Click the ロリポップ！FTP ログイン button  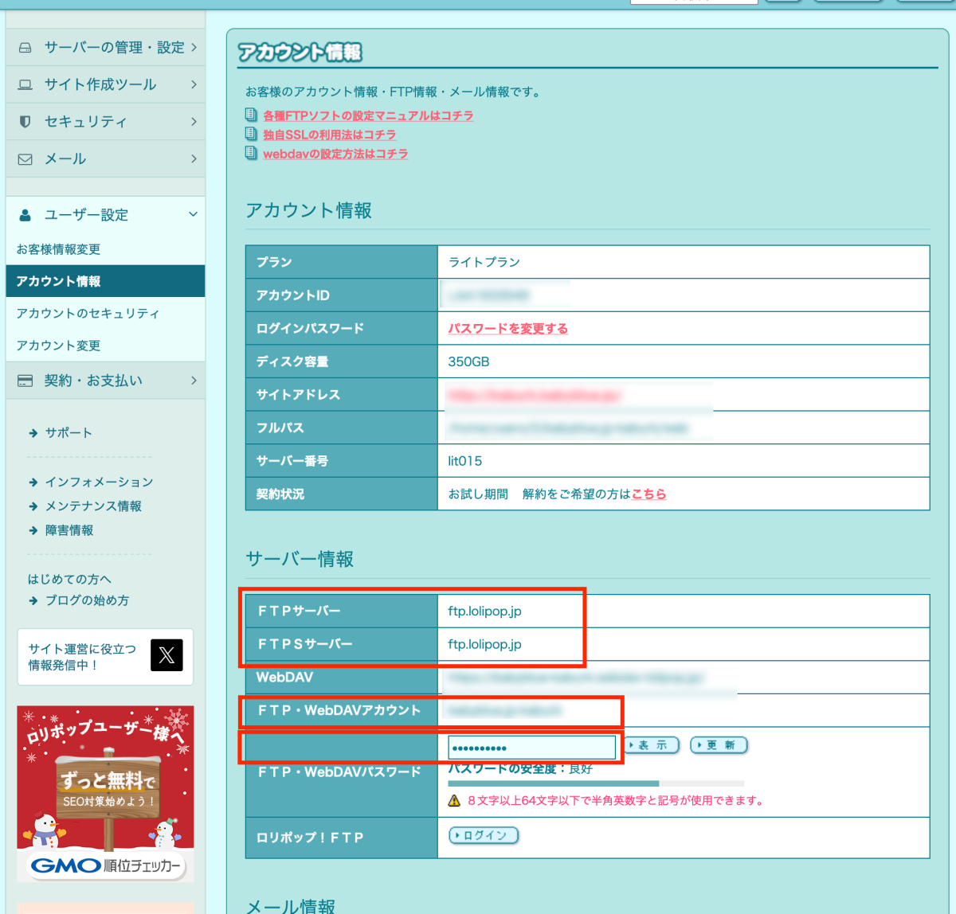click(484, 835)
